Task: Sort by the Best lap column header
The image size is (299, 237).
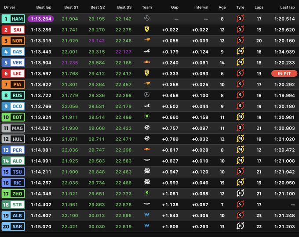Action: 44,7
